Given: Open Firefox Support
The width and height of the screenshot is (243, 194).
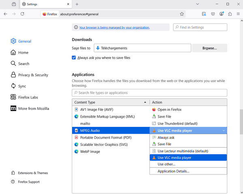Looking at the screenshot, I should [25, 181].
